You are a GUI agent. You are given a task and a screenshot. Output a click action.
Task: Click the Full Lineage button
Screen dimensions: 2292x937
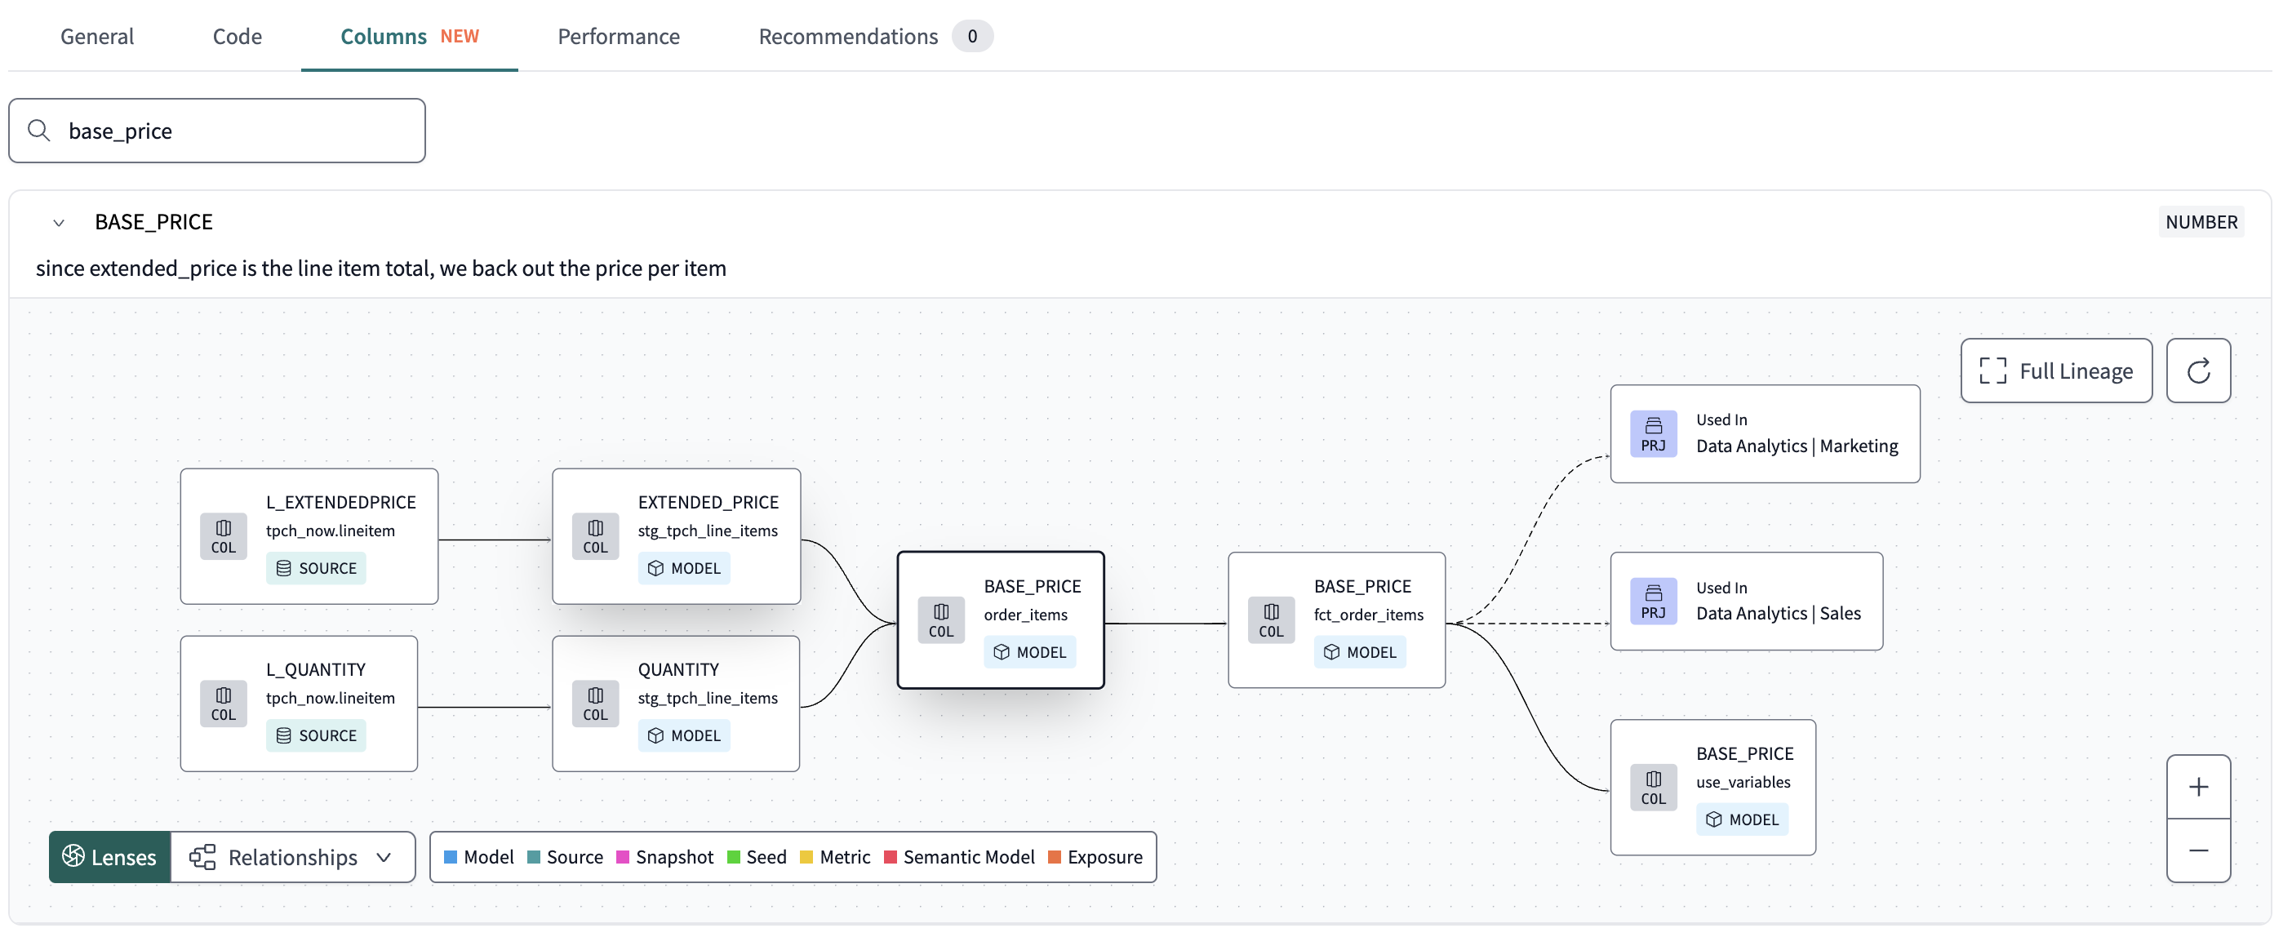click(2055, 370)
